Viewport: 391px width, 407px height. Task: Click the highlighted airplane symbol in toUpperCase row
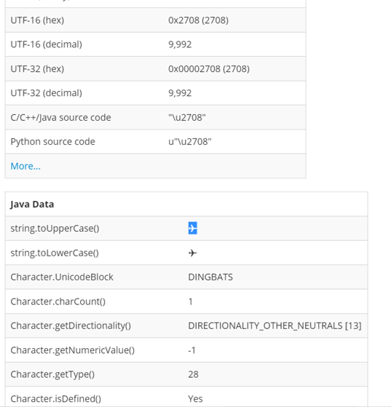(192, 228)
